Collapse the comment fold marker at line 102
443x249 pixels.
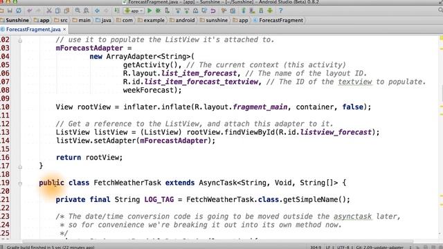click(x=20, y=41)
